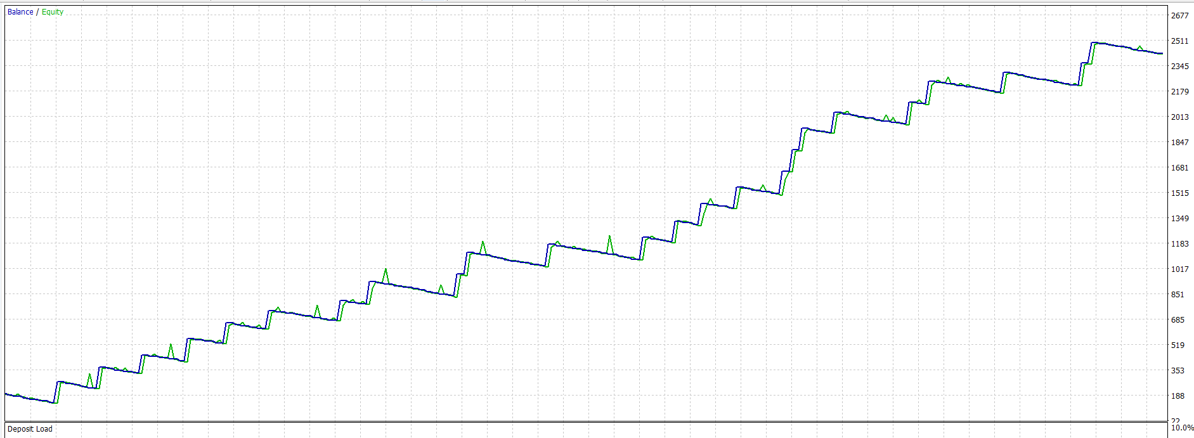
Task: Click the 1183 axis value
Action: (1180, 244)
